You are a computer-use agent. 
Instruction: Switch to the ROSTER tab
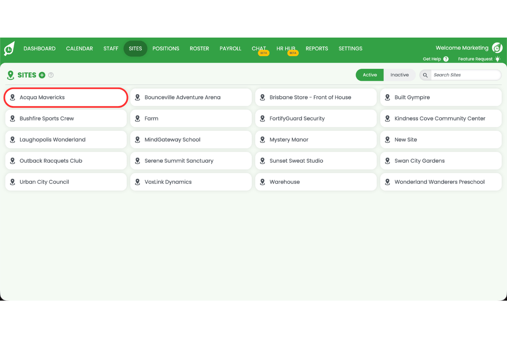(x=199, y=48)
